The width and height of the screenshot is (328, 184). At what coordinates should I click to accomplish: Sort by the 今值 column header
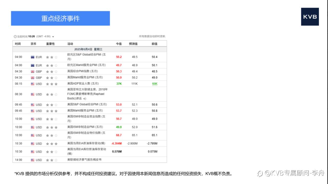point(119,44)
